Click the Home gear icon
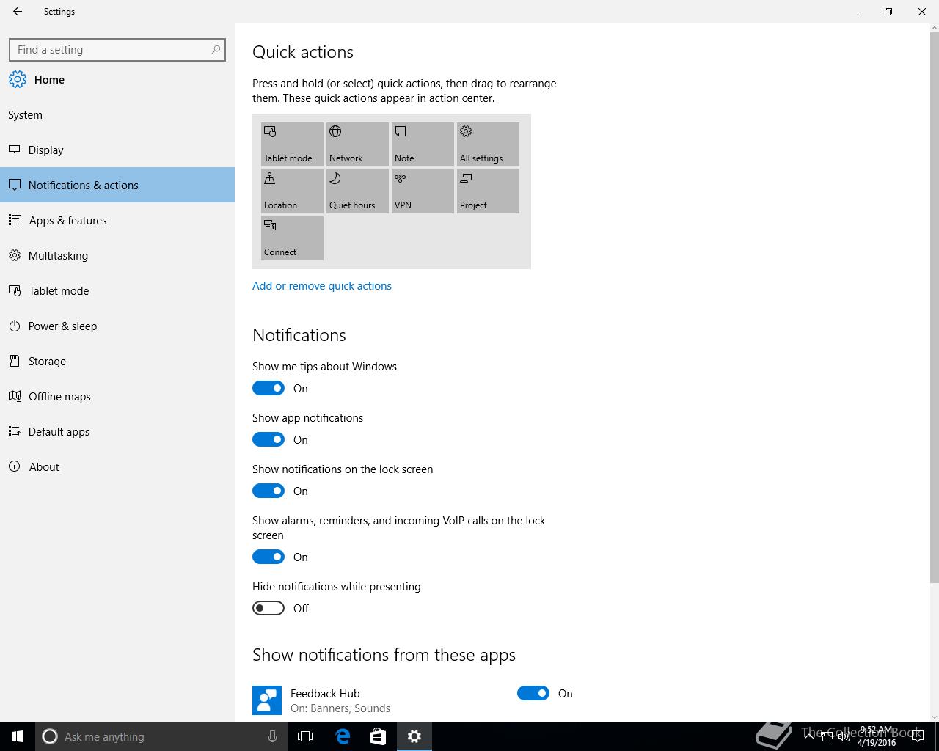Image resolution: width=939 pixels, height=751 pixels. pos(18,79)
